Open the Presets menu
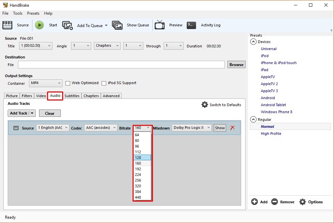 click(x=33, y=13)
